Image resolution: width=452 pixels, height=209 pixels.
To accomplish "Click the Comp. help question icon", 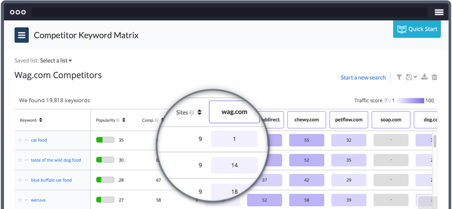I will (156, 120).
